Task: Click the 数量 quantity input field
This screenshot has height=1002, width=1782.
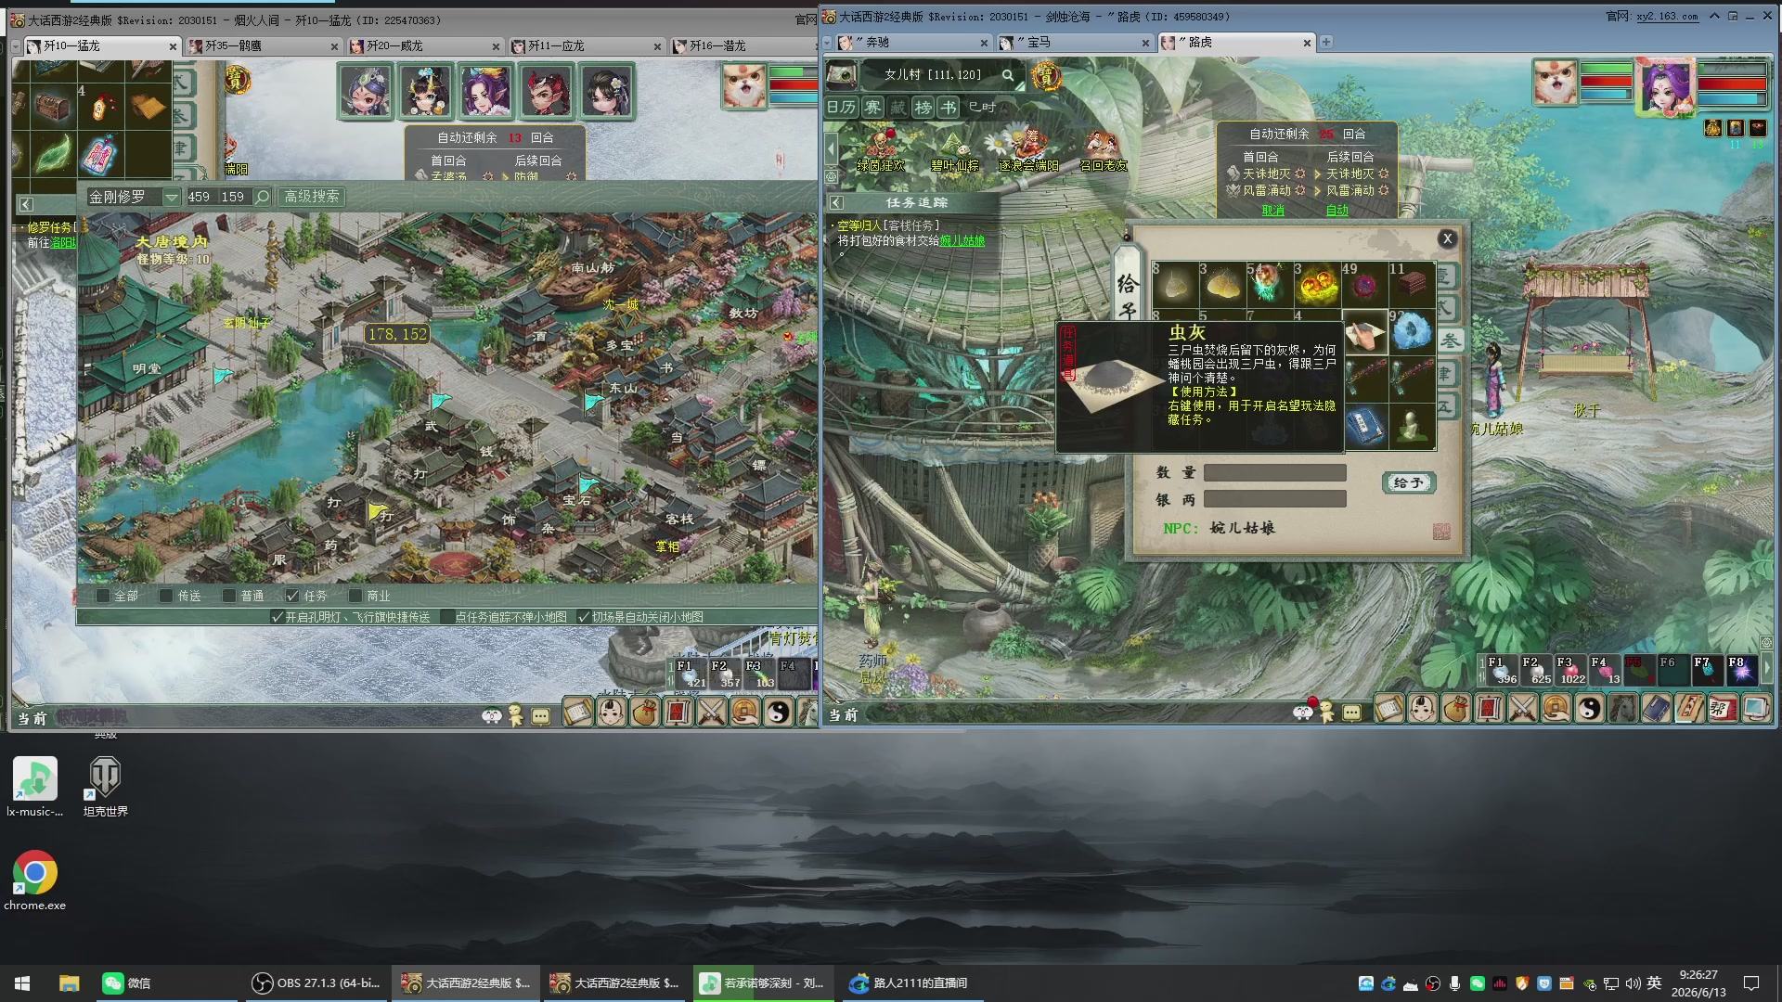Action: (1274, 473)
